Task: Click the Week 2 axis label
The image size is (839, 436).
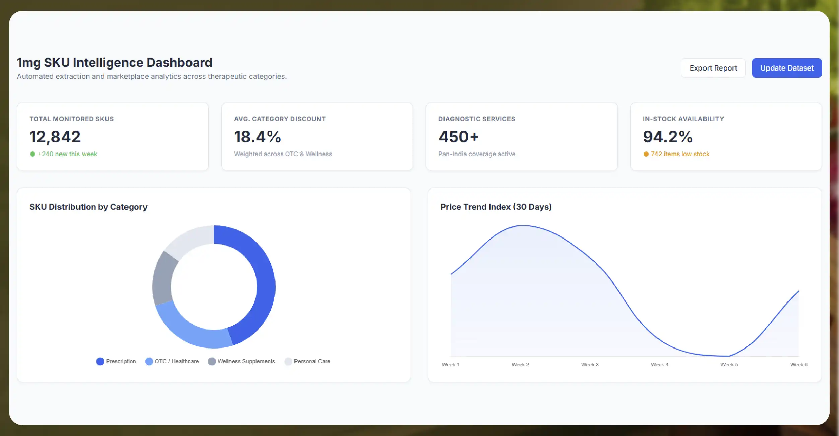Action: tap(520, 365)
